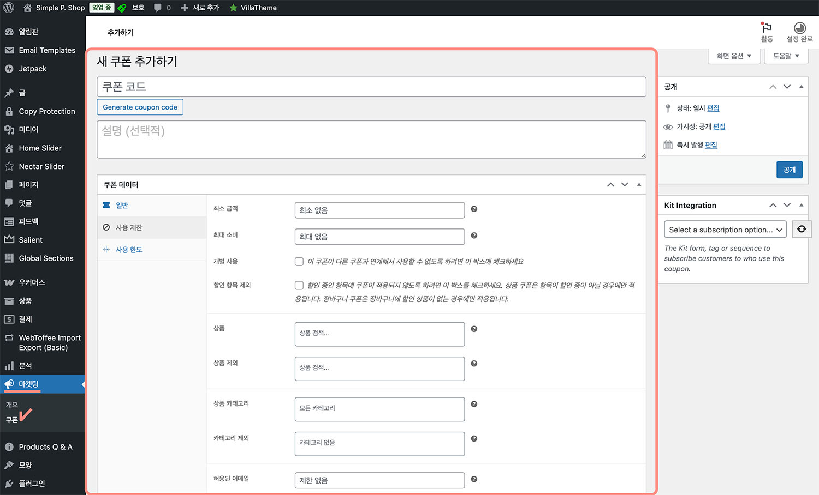This screenshot has height=495, width=819.
Task: Click the 최소 금액 input field
Action: (x=379, y=210)
